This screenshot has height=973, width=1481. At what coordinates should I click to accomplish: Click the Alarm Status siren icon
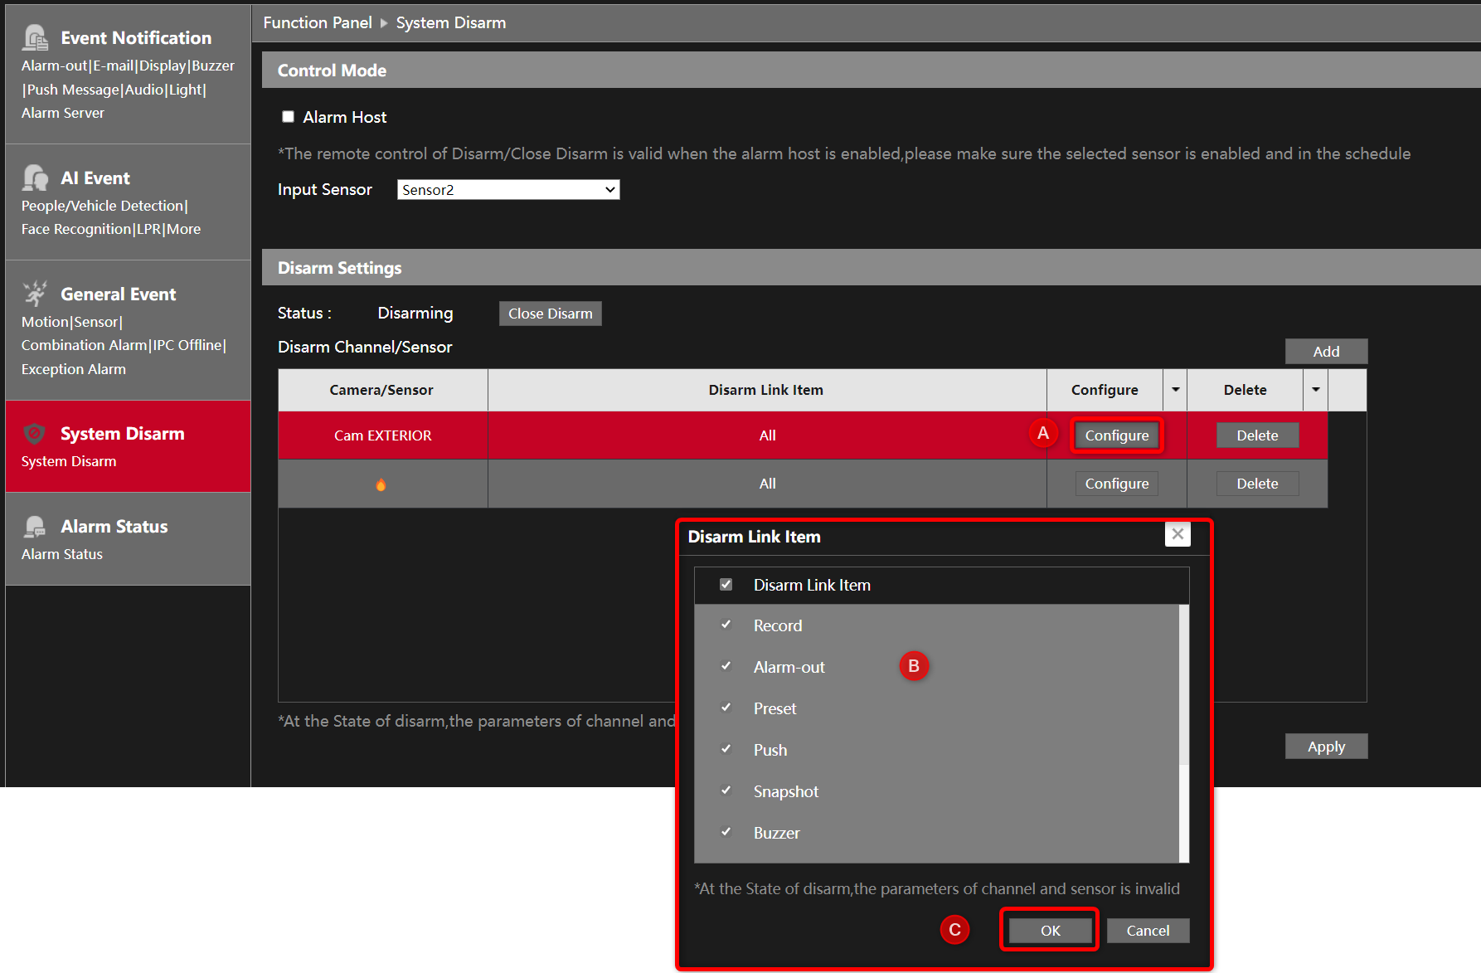pos(36,526)
